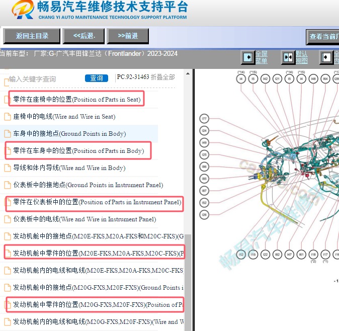Click the 默认视图 default view icon
Image resolution: width=339 pixels, height=331 pixels.
click(x=288, y=57)
